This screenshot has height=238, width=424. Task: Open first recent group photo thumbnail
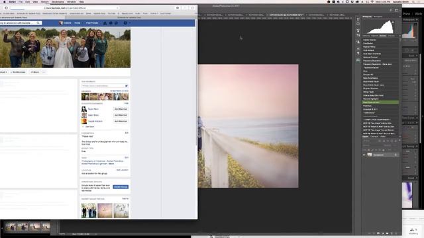coord(89,210)
